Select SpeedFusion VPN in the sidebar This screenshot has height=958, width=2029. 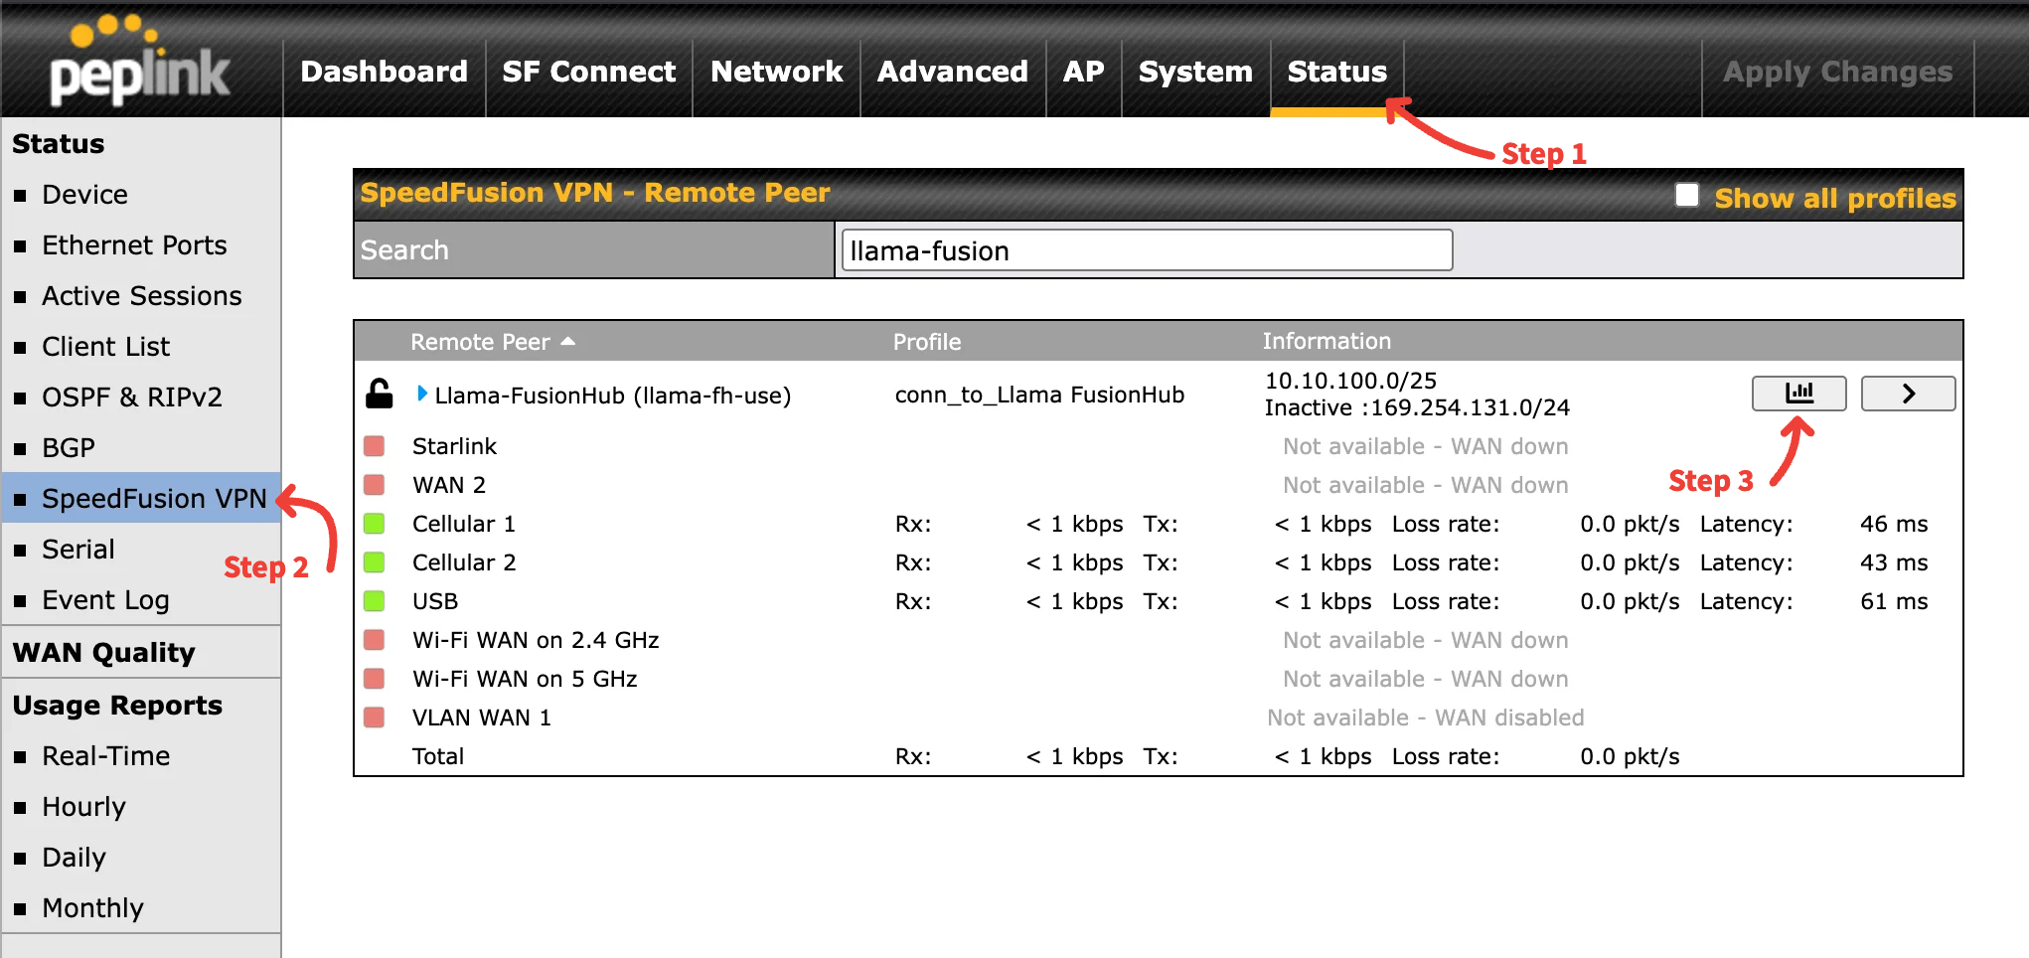tap(154, 498)
